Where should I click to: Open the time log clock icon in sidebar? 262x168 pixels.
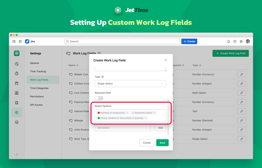(x=17, y=64)
